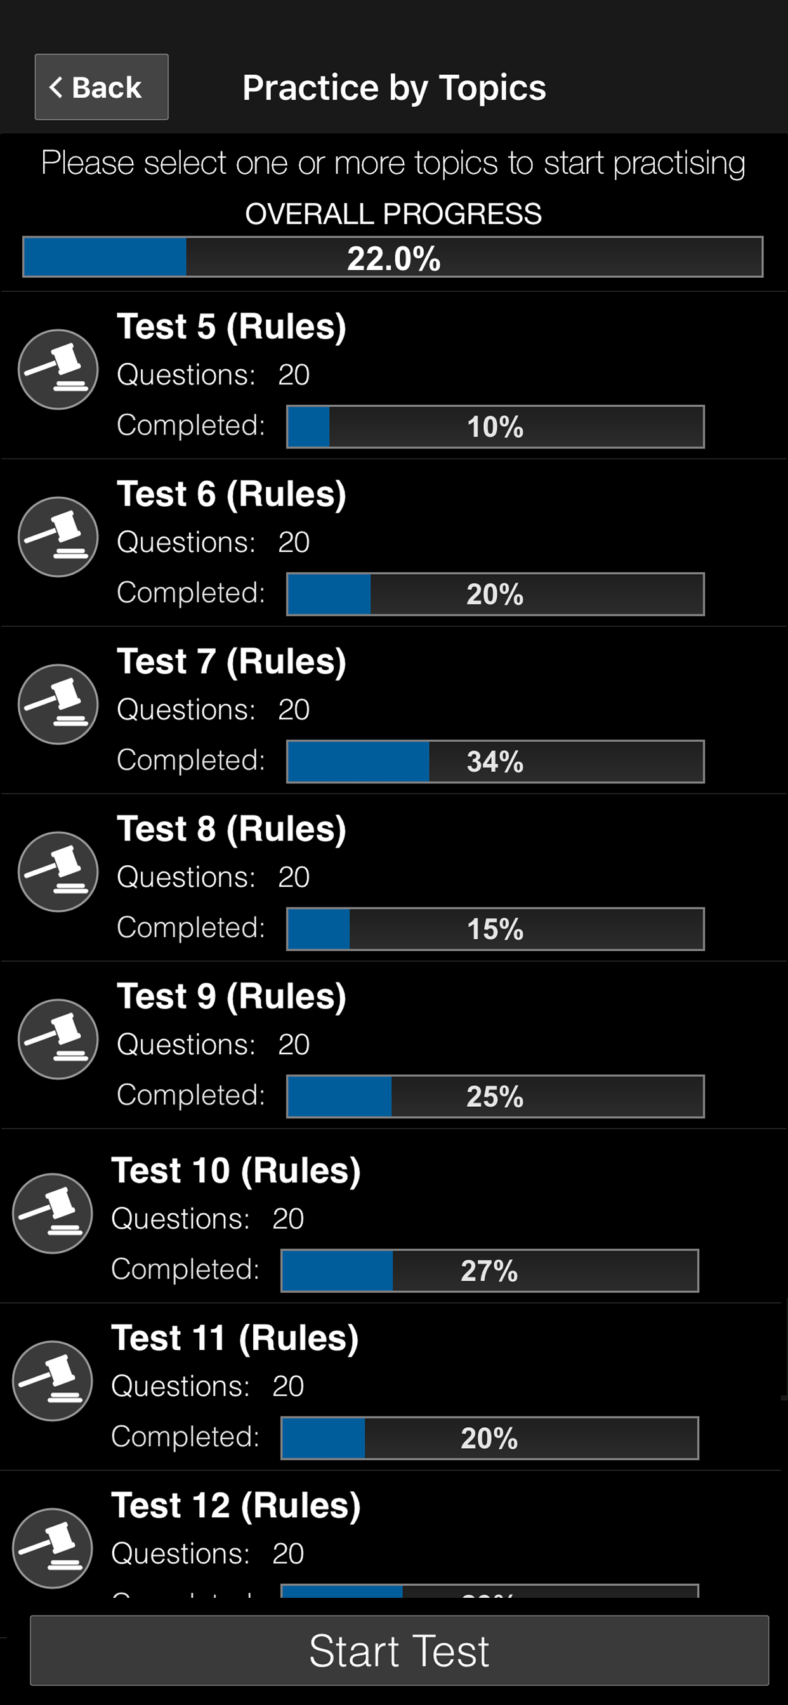
Task: Tap the gavel icon for Test 5
Action: pyautogui.click(x=58, y=369)
